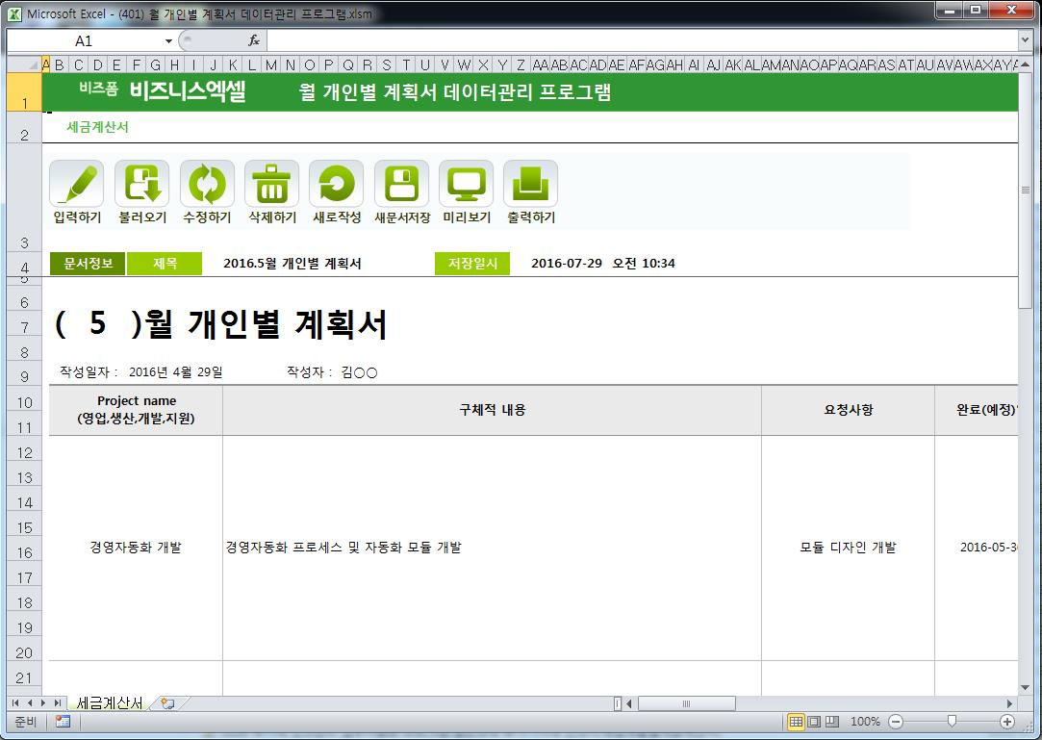
Task: Click the 100% zoom level text
Action: click(x=865, y=722)
